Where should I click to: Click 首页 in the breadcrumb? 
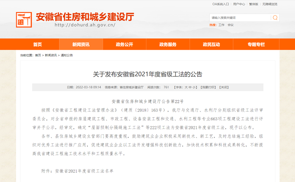point(38,55)
